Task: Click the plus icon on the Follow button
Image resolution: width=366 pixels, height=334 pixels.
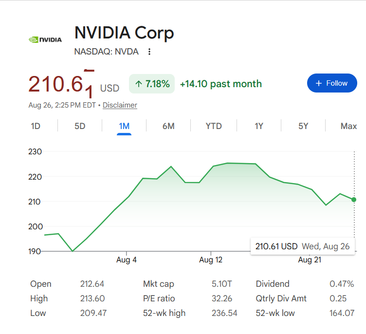Action: pos(319,83)
